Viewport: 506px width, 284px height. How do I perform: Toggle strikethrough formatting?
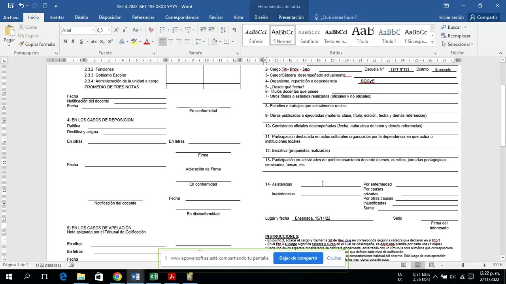tap(94, 41)
